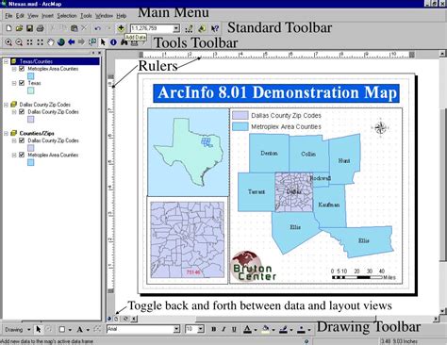Viewport: 447px width, 345px height.
Task: Select the Miles scale bar element
Action: coord(363,274)
